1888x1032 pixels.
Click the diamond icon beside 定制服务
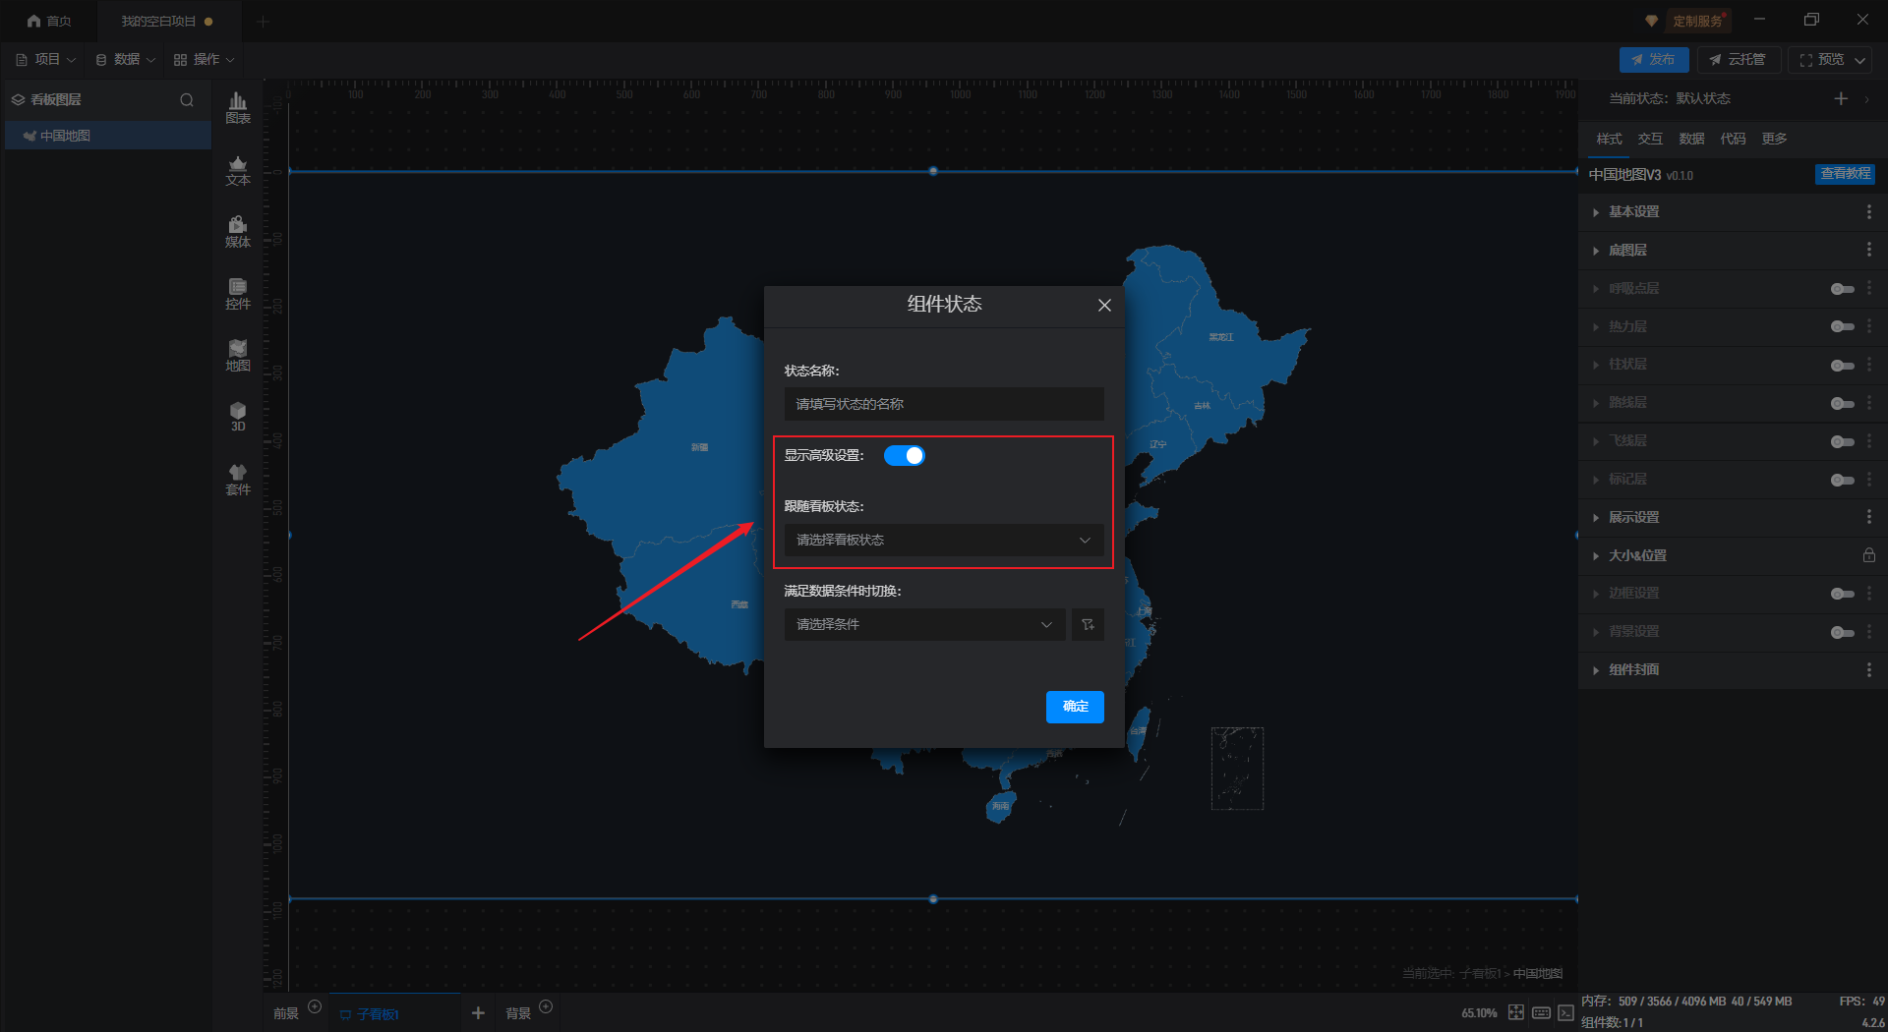[x=1651, y=21]
